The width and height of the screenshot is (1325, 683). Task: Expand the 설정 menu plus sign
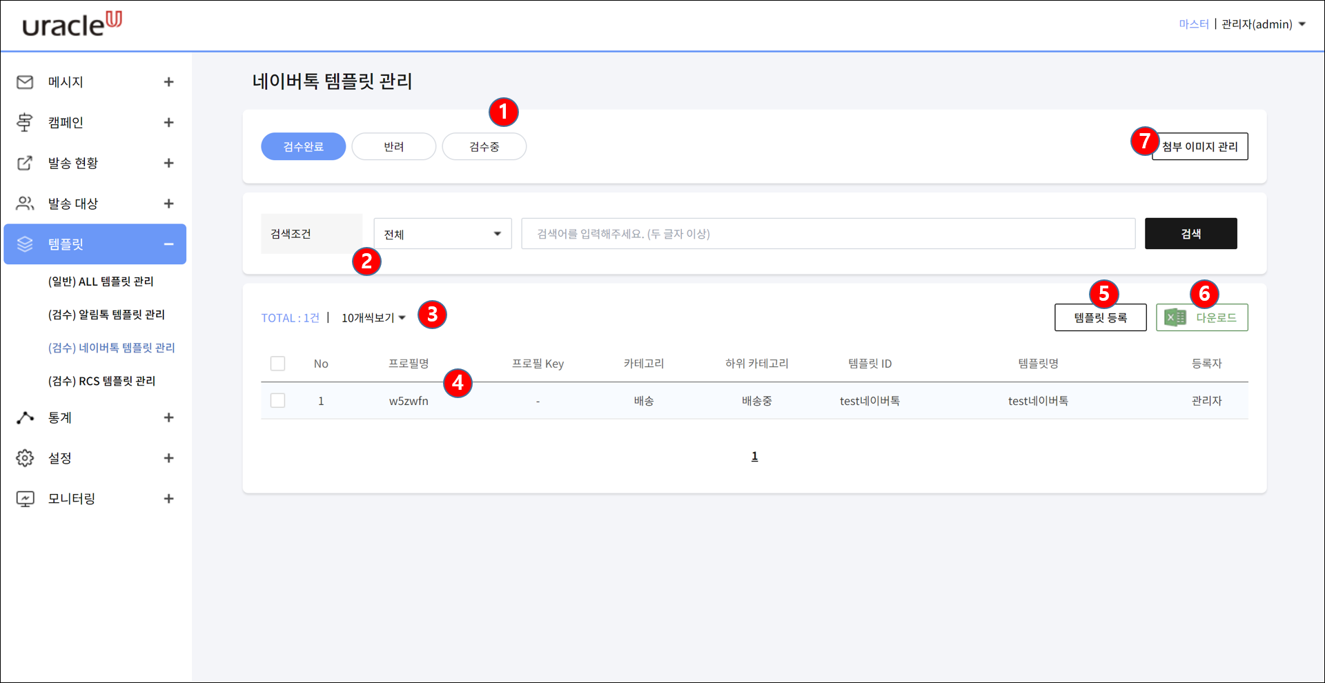[x=168, y=458]
